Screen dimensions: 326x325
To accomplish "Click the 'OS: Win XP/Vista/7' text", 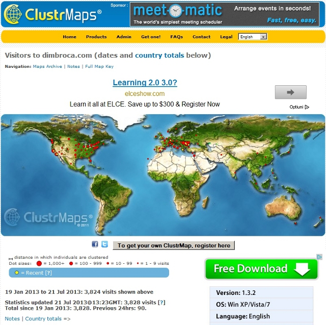I will pos(243,305).
